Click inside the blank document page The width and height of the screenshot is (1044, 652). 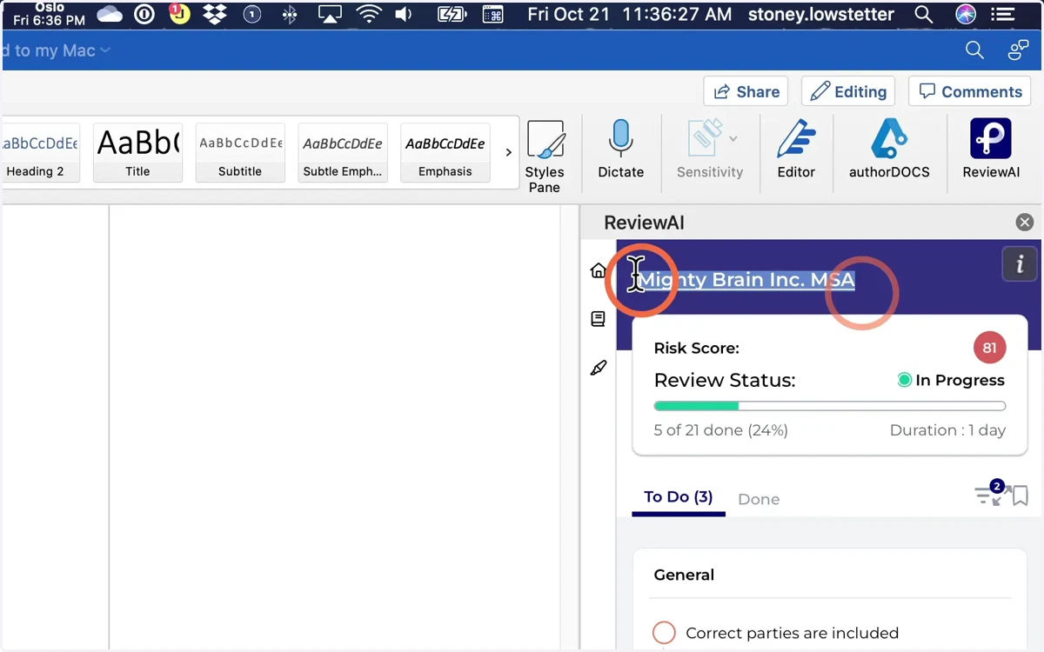pos(334,426)
